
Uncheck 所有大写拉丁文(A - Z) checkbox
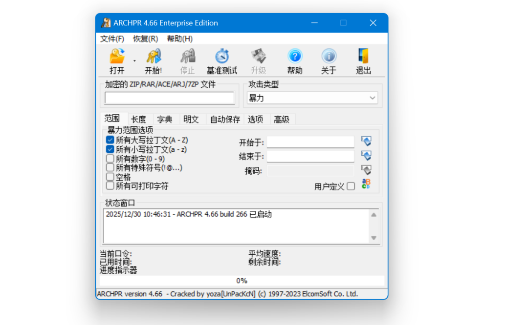point(110,140)
